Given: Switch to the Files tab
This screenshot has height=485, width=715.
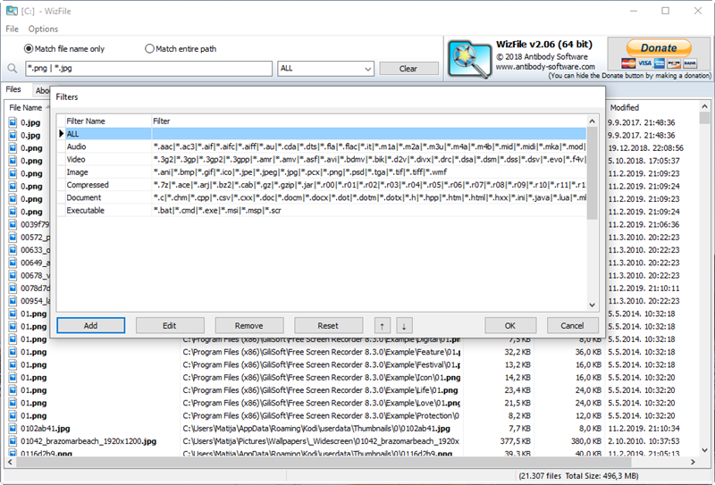Looking at the screenshot, I should click(x=13, y=90).
